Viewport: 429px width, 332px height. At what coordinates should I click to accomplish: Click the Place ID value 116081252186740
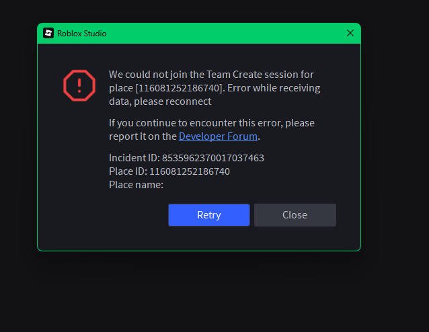(x=189, y=171)
